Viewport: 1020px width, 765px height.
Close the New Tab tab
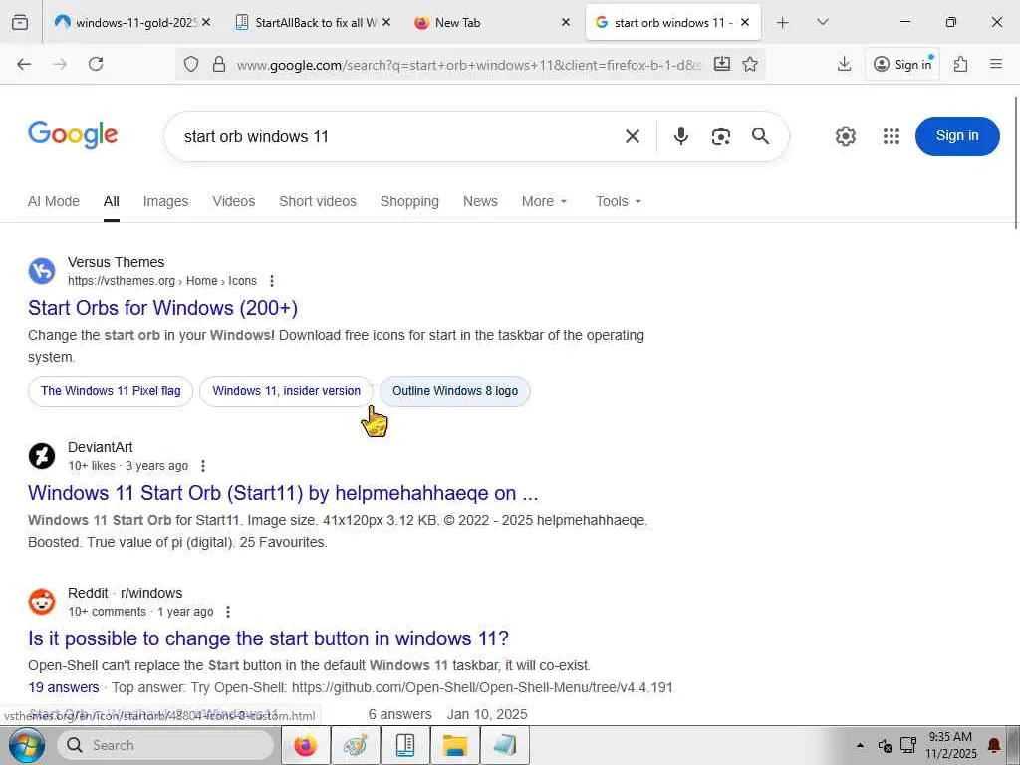pyautogui.click(x=566, y=23)
